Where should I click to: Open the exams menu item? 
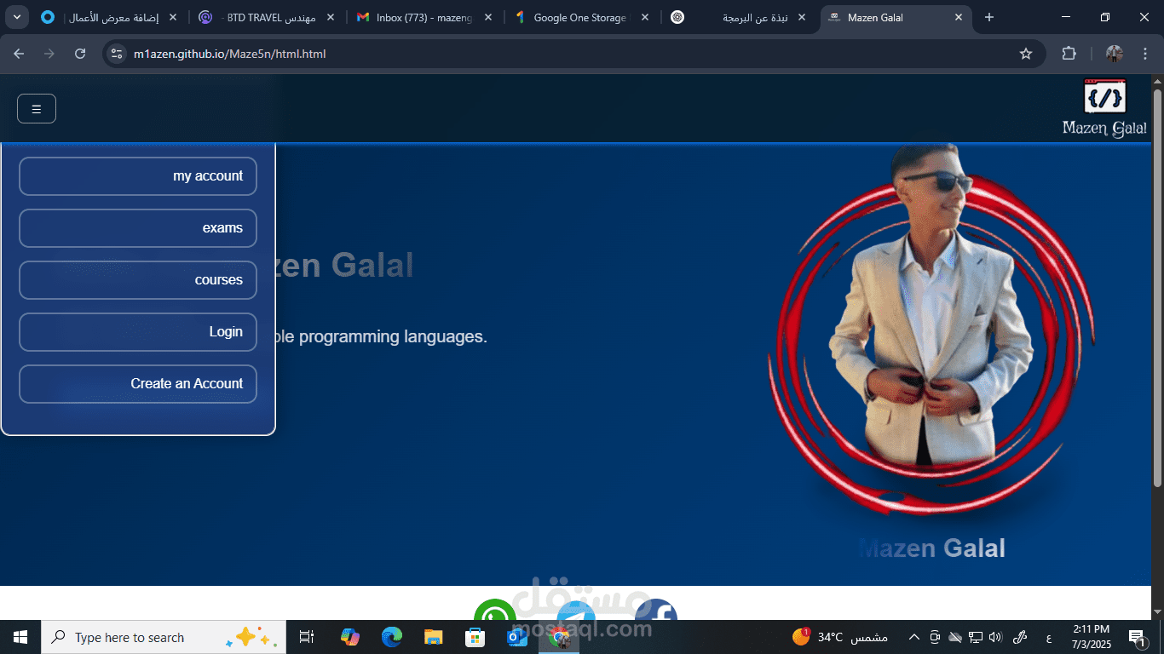(138, 228)
